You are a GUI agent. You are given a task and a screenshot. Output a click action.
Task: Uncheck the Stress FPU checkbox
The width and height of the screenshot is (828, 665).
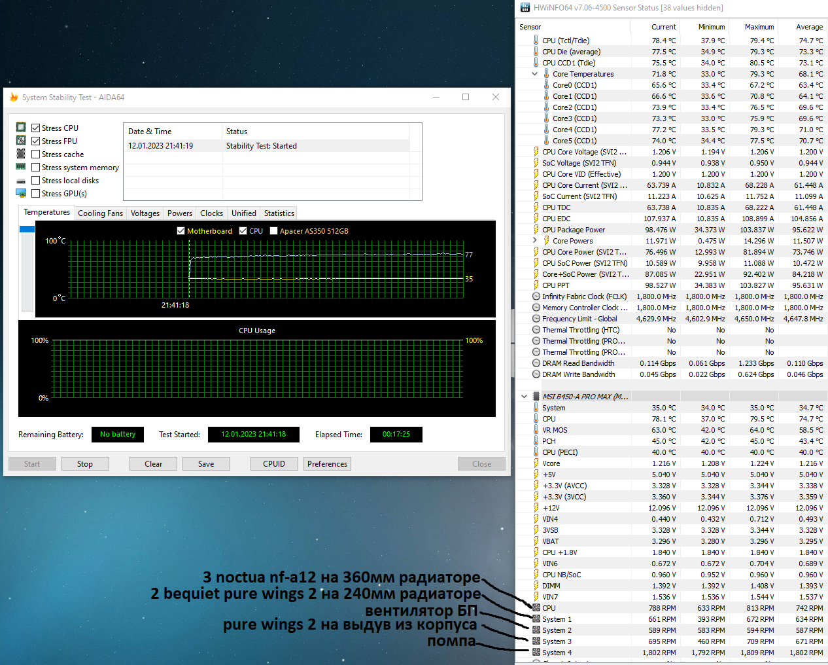click(35, 141)
